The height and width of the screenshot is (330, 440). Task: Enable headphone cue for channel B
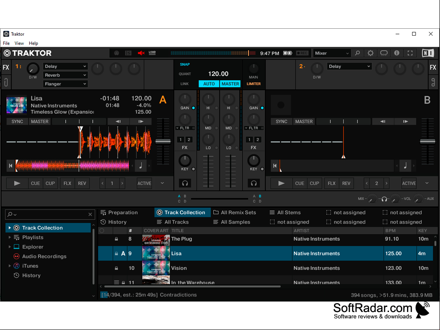point(254,183)
